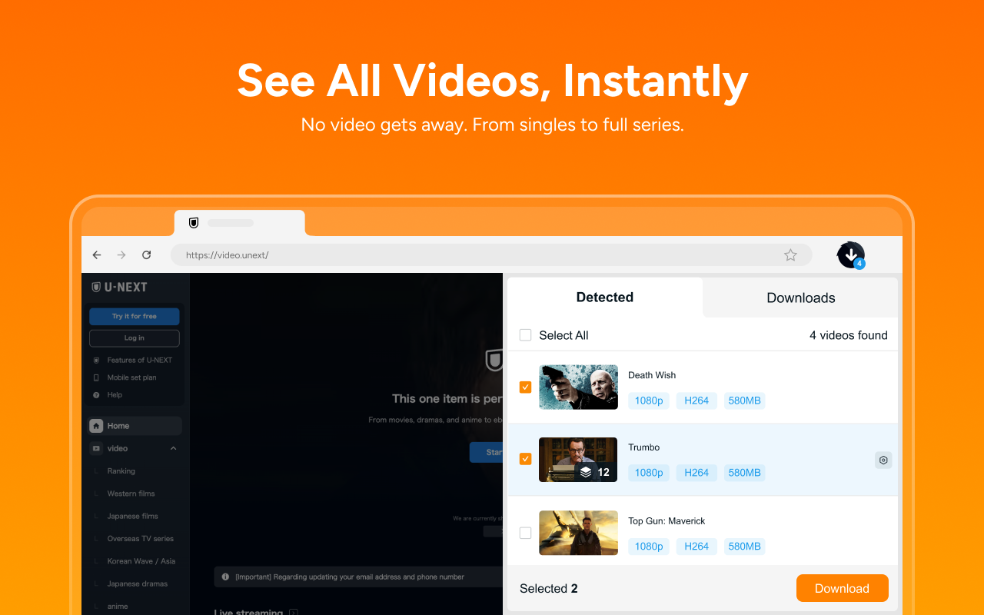Click the 1080p tag on Top Gun: Maverick
Viewport: 984px width, 615px height.
pos(649,547)
